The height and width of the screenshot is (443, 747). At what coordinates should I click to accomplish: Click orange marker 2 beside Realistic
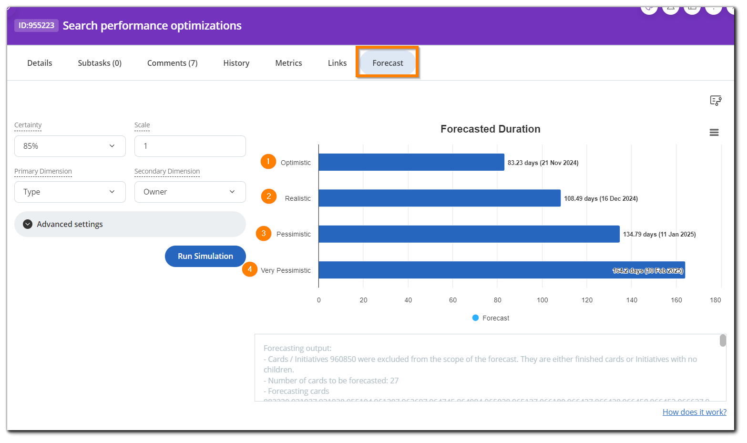coord(268,196)
